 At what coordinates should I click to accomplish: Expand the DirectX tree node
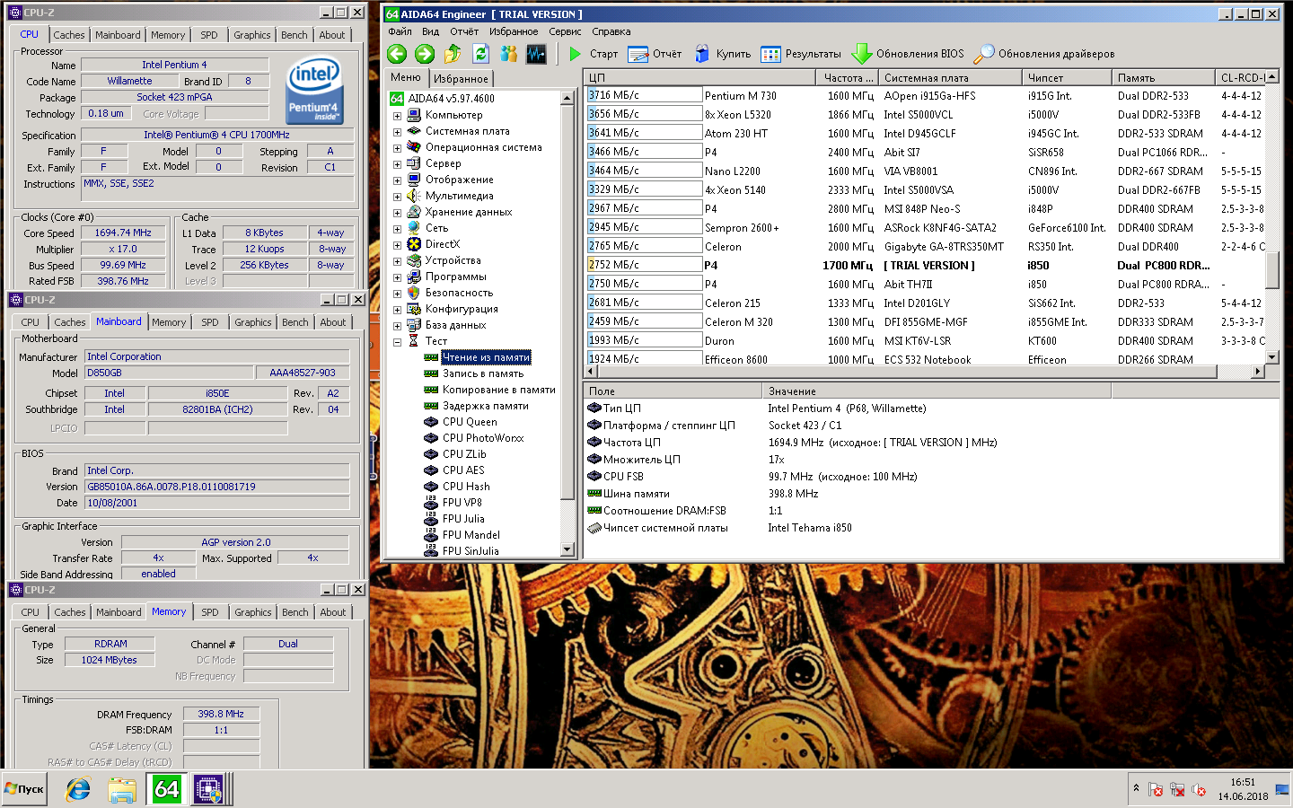tap(397, 244)
